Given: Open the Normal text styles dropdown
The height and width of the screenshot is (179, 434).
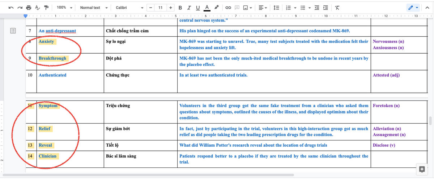Looking at the screenshot, I should click(94, 8).
